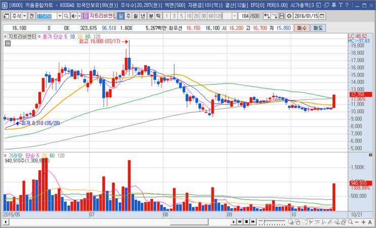Open the custom interval combo box

tap(230, 16)
